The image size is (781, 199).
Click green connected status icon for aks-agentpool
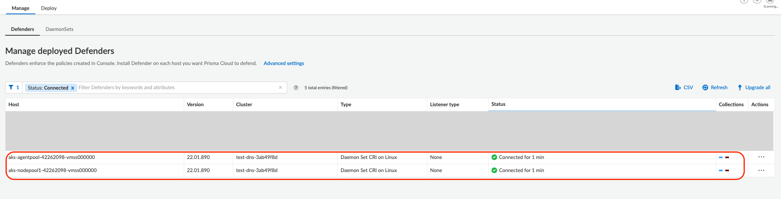tap(494, 157)
